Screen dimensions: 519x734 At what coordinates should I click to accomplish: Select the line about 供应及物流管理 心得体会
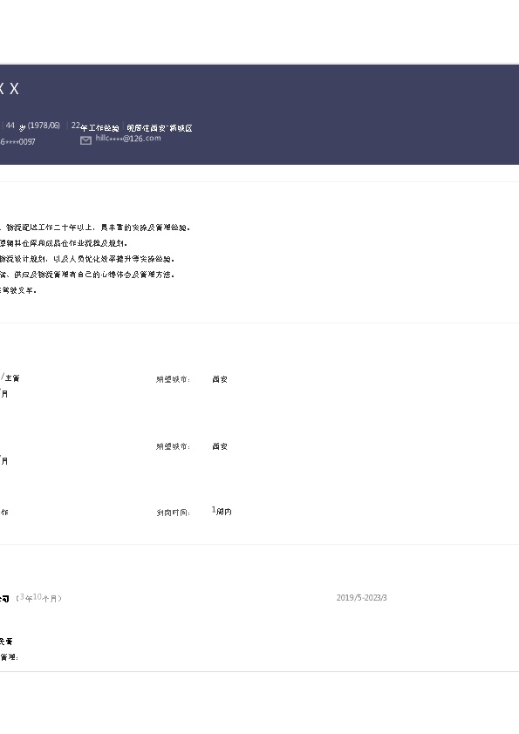87,275
